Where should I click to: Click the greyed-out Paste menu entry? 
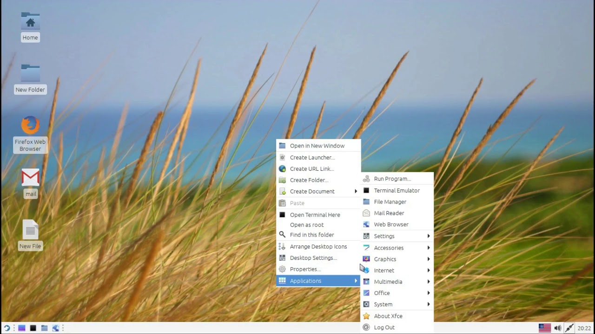[x=318, y=203]
